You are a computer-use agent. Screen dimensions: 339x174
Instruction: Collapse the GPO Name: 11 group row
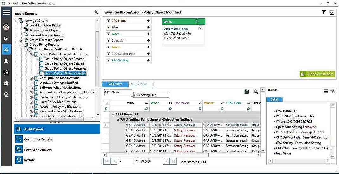click(113, 114)
